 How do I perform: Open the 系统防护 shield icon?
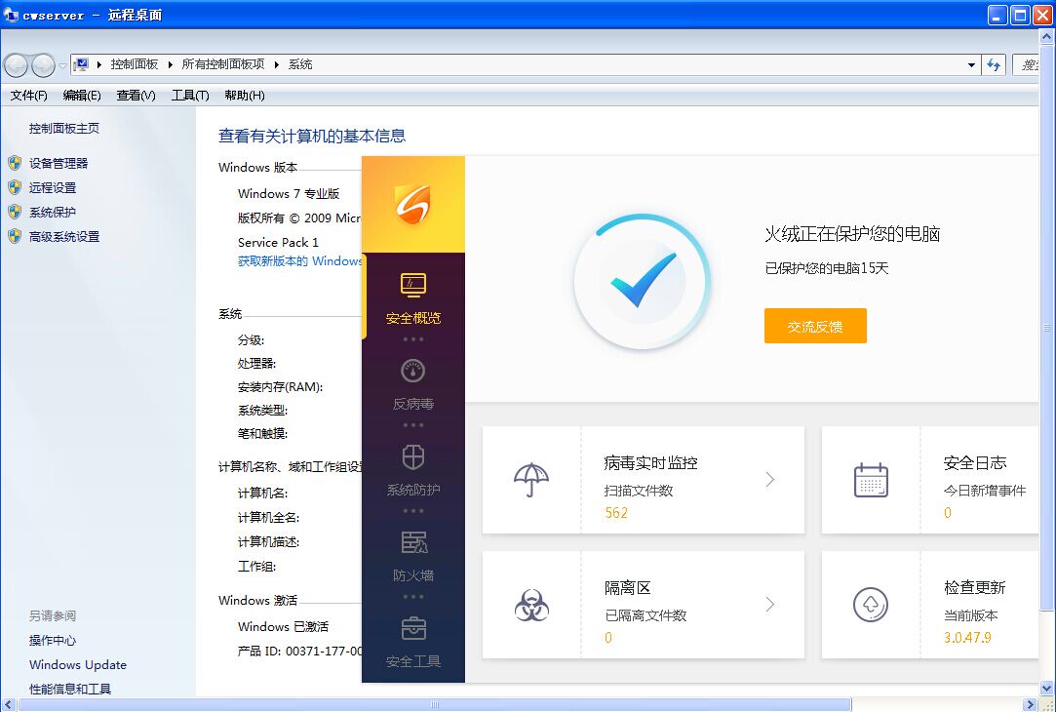413,456
